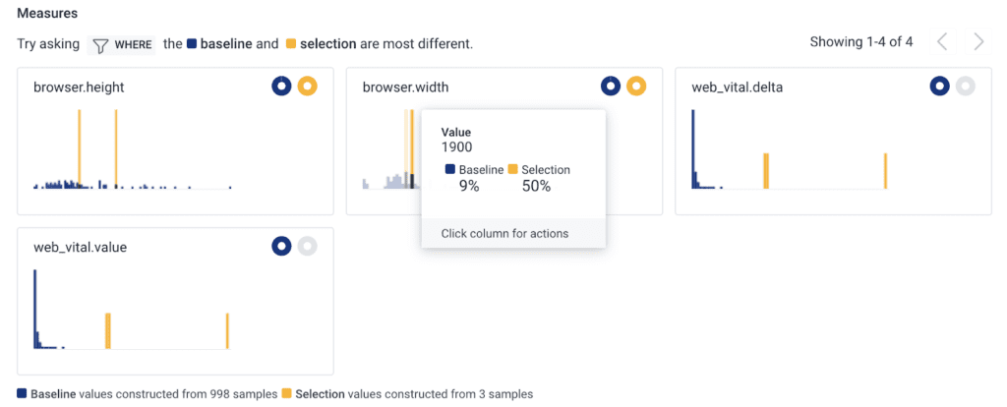Viewport: 1007px width, 407px height.
Task: Click the WHERE filter funnel icon
Action: pos(99,44)
